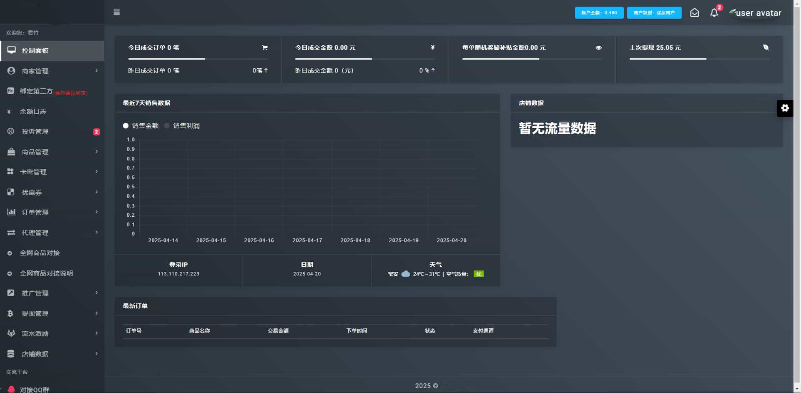Toggle the eye icon on 每单随机奖励补贴 card
The width and height of the screenshot is (801, 393).
click(599, 48)
